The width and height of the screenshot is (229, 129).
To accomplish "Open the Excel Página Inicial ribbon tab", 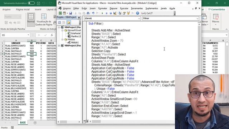I will pos(23,9).
